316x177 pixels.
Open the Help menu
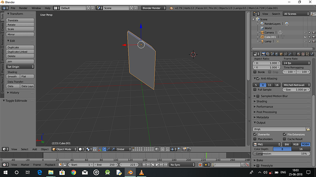[48, 8]
